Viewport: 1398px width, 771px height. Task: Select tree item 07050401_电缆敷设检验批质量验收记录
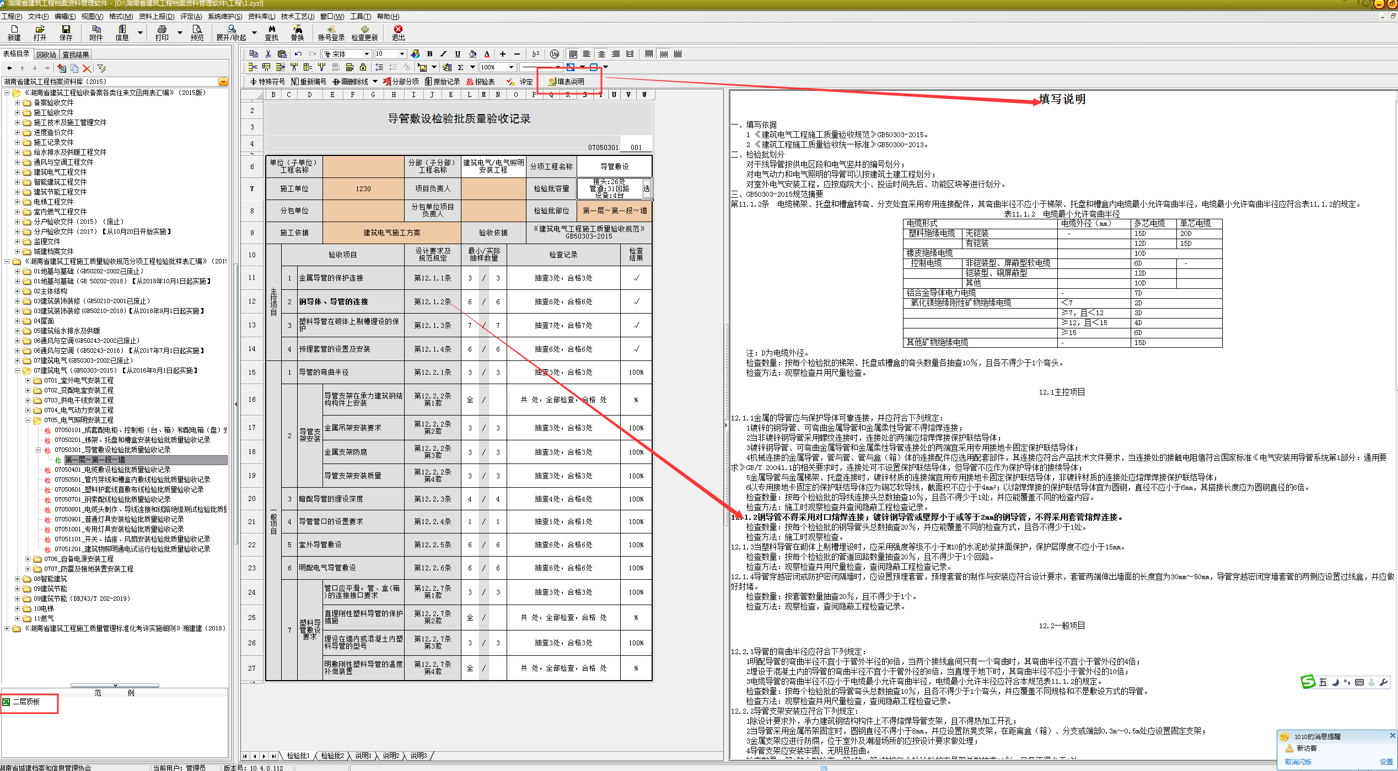(112, 470)
